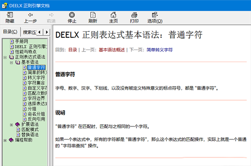This screenshot has height=166, width=251.
Task: Click the 打印 (Print) icon
Action: point(134,15)
